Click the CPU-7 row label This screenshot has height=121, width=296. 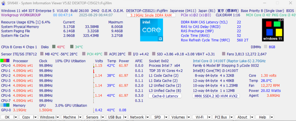(6, 101)
